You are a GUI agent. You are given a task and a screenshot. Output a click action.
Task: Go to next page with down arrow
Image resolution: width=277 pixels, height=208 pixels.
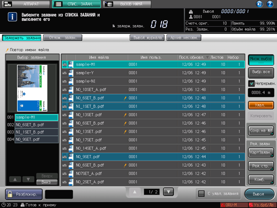point(168,192)
